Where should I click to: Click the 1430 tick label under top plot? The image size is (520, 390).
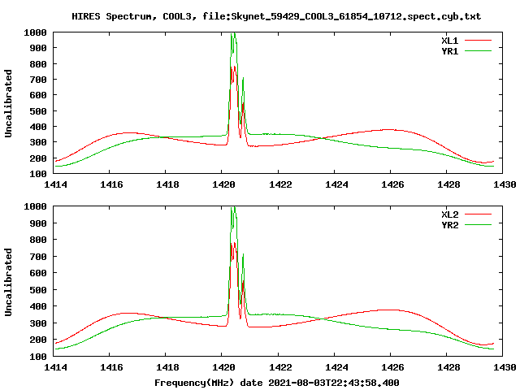(x=505, y=184)
